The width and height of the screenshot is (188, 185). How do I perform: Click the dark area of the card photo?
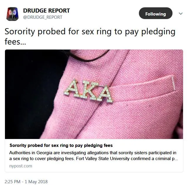point(30,90)
